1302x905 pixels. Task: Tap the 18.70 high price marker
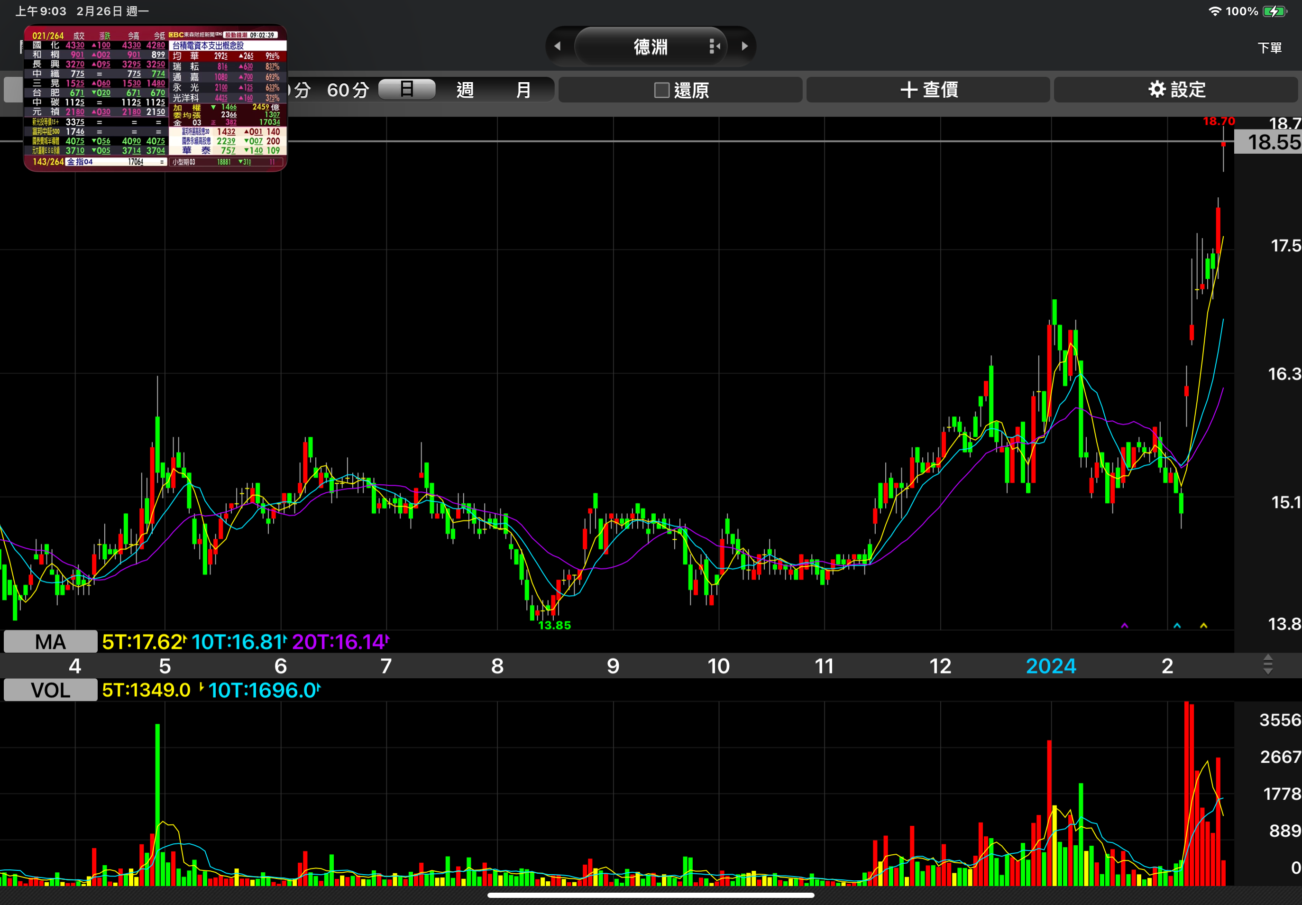1219,121
